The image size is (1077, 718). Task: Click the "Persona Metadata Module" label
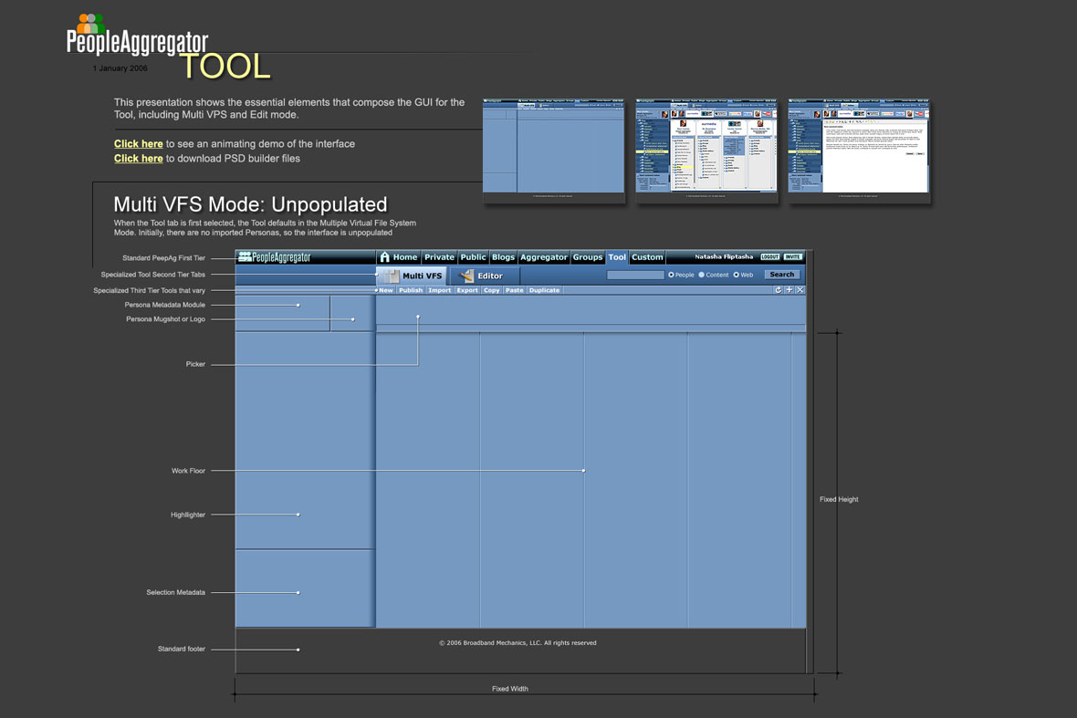pos(165,305)
